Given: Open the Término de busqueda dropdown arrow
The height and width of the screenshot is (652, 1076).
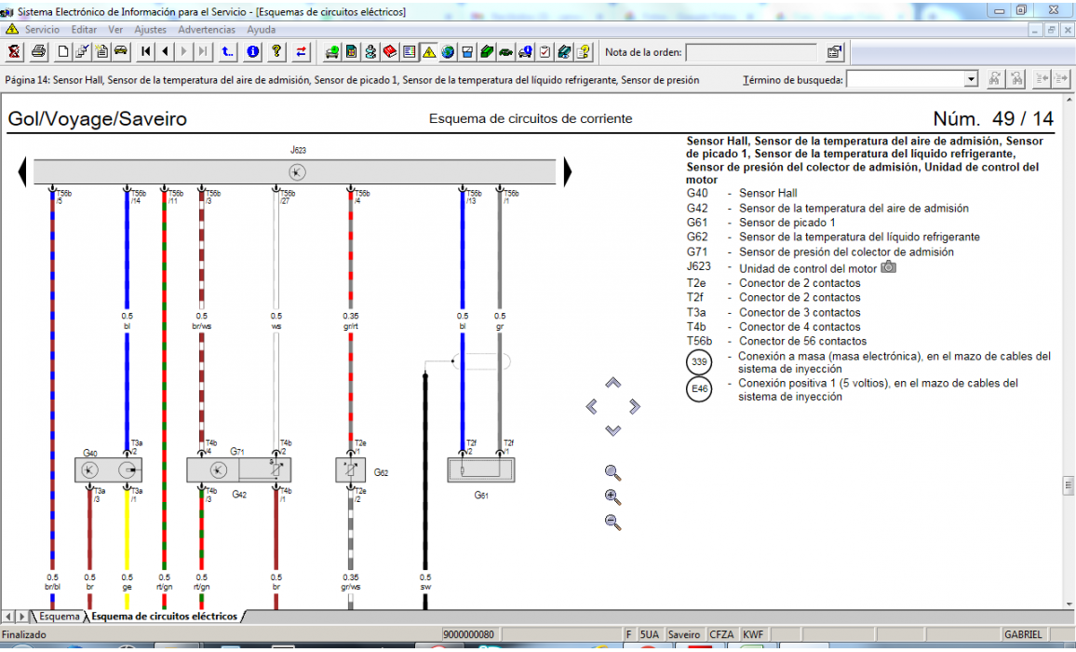Looking at the screenshot, I should click(x=971, y=80).
